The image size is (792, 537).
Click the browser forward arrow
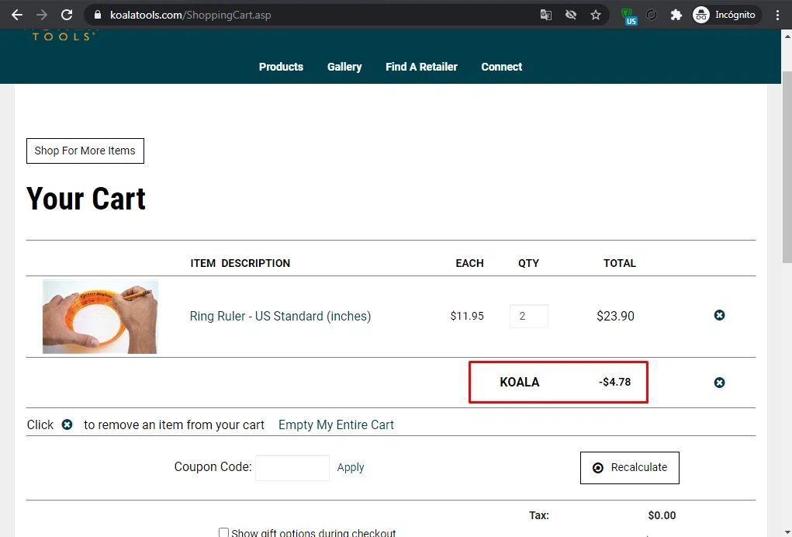pos(41,16)
